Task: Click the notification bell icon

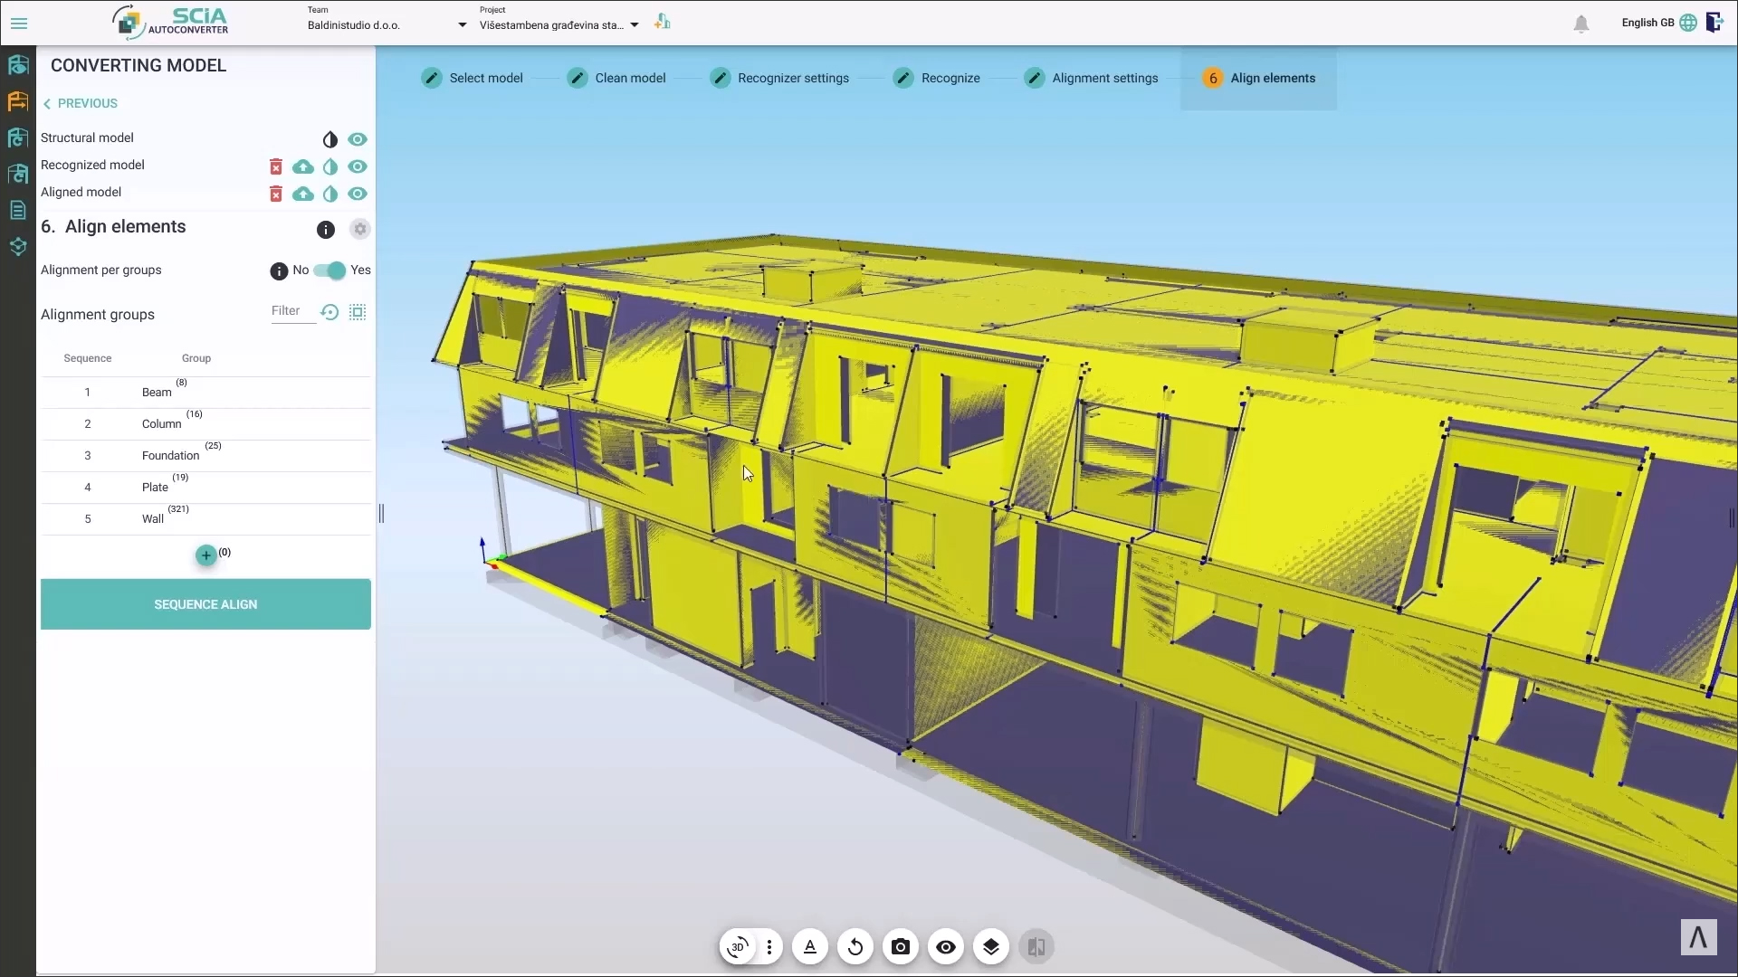Action: click(1580, 24)
